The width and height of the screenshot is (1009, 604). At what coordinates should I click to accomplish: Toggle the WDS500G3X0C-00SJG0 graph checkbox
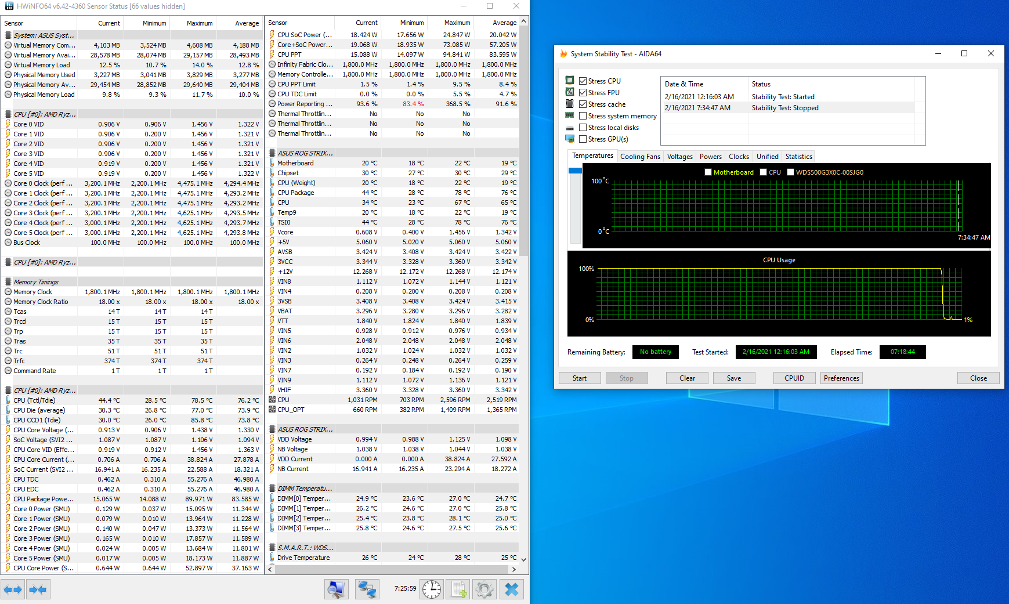point(790,172)
